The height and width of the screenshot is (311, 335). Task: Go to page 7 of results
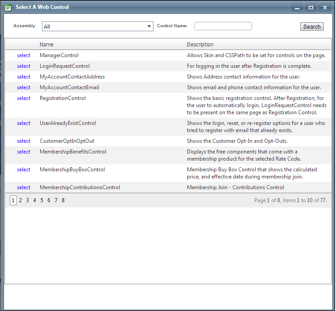pos(56,200)
